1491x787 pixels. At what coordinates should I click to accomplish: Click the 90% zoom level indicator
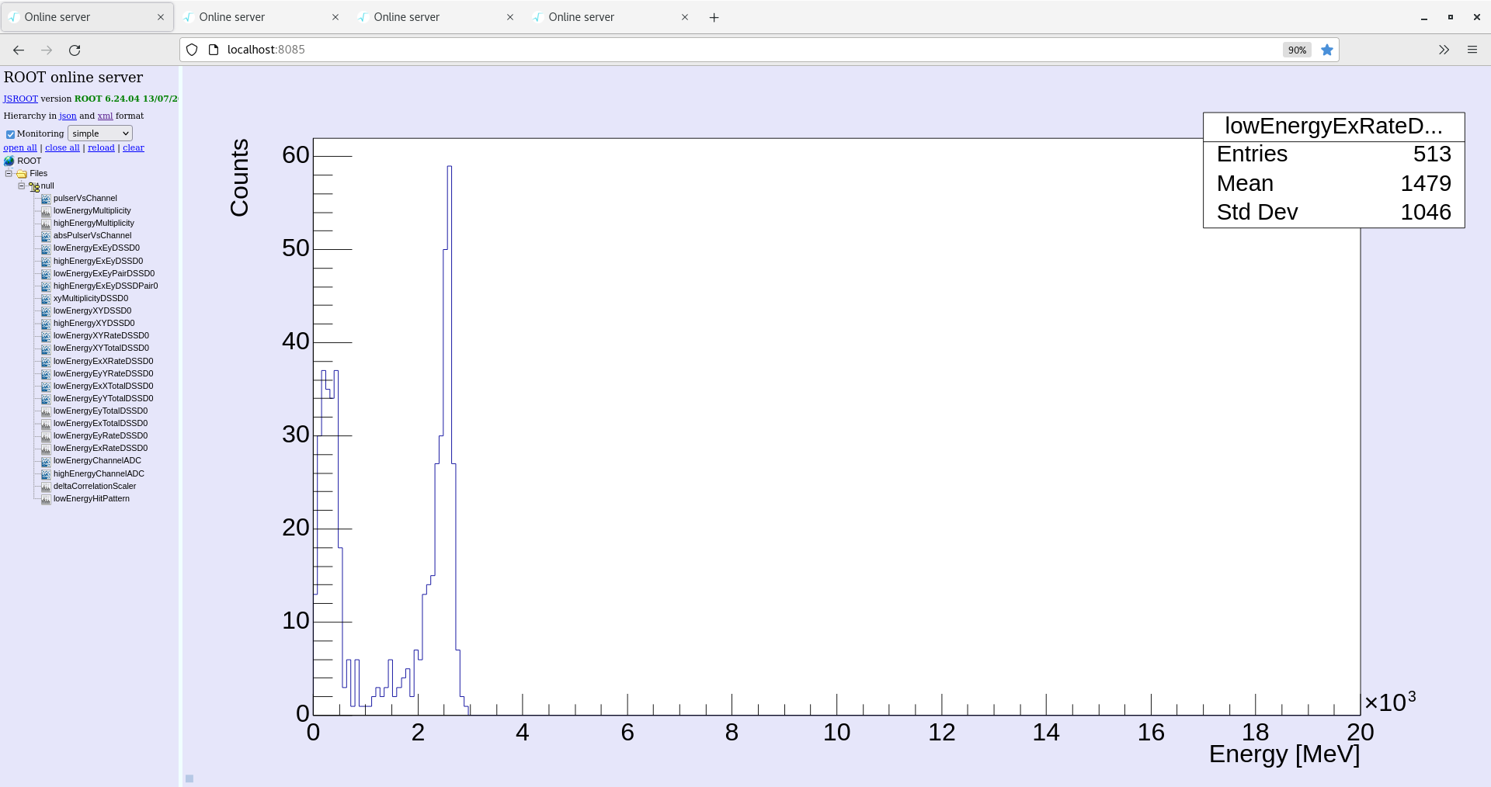click(1297, 50)
